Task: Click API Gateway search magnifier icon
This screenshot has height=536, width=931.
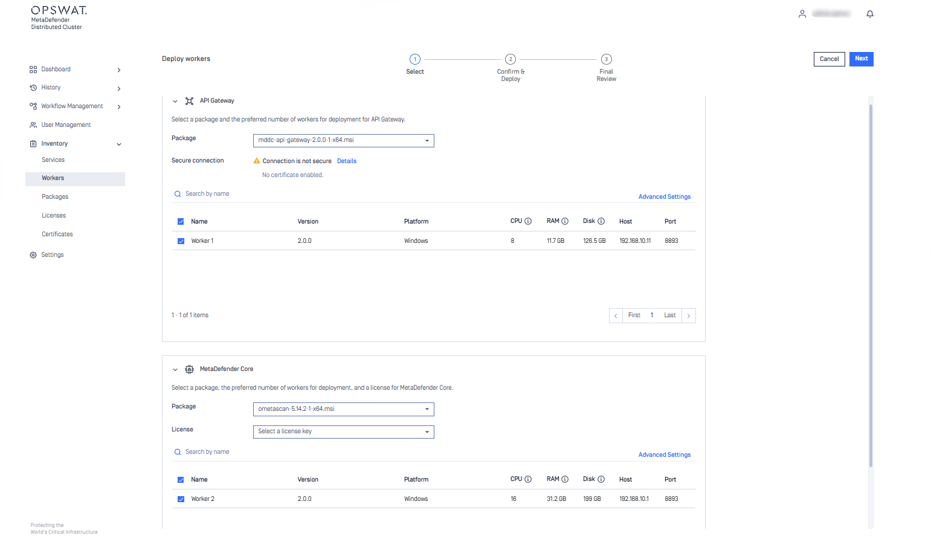Action: click(x=178, y=194)
